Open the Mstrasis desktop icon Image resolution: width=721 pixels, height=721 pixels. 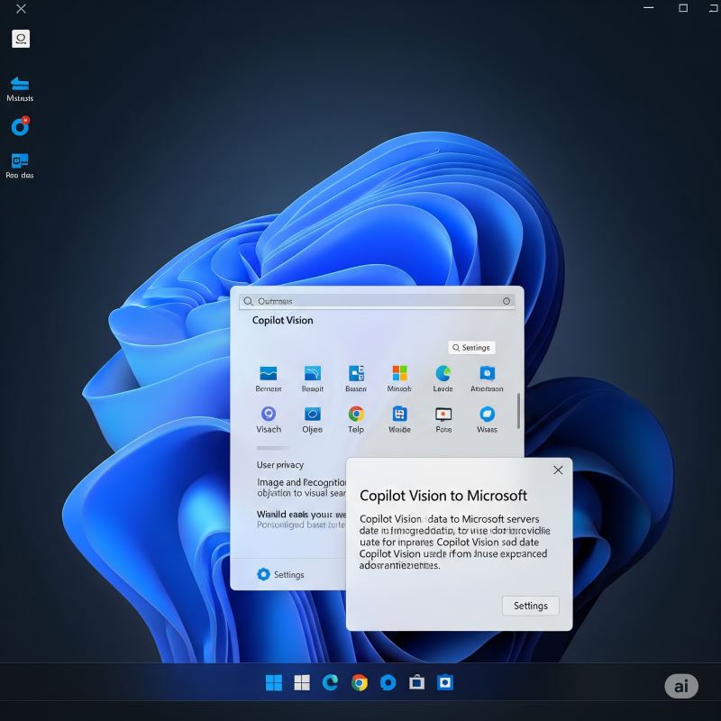point(20,89)
